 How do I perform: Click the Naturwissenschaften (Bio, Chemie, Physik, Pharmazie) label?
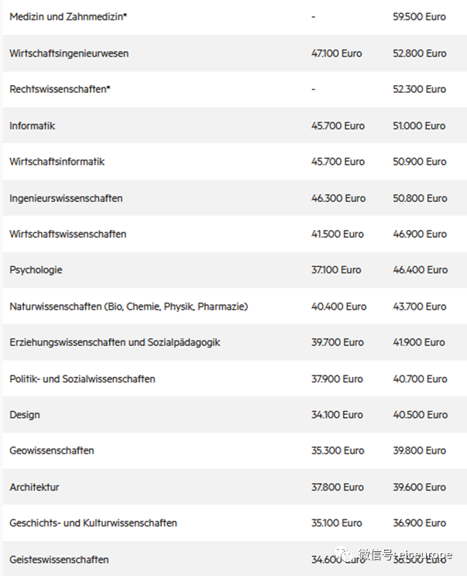[129, 307]
